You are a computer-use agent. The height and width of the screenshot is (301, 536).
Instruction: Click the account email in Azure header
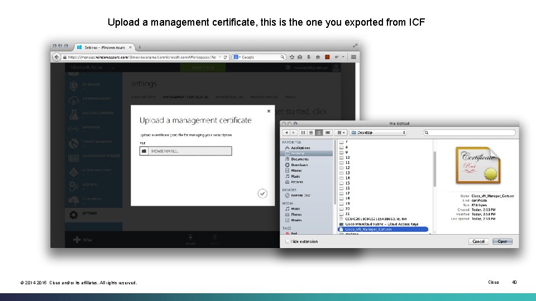tap(311, 67)
